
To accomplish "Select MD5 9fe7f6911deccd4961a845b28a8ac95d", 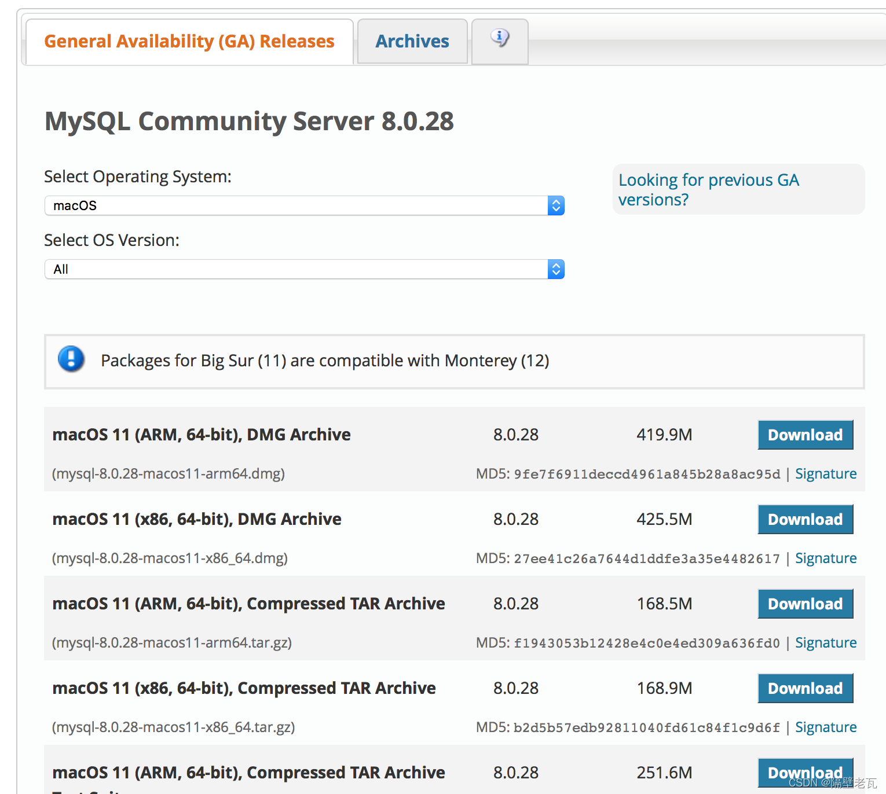I will 647,474.
